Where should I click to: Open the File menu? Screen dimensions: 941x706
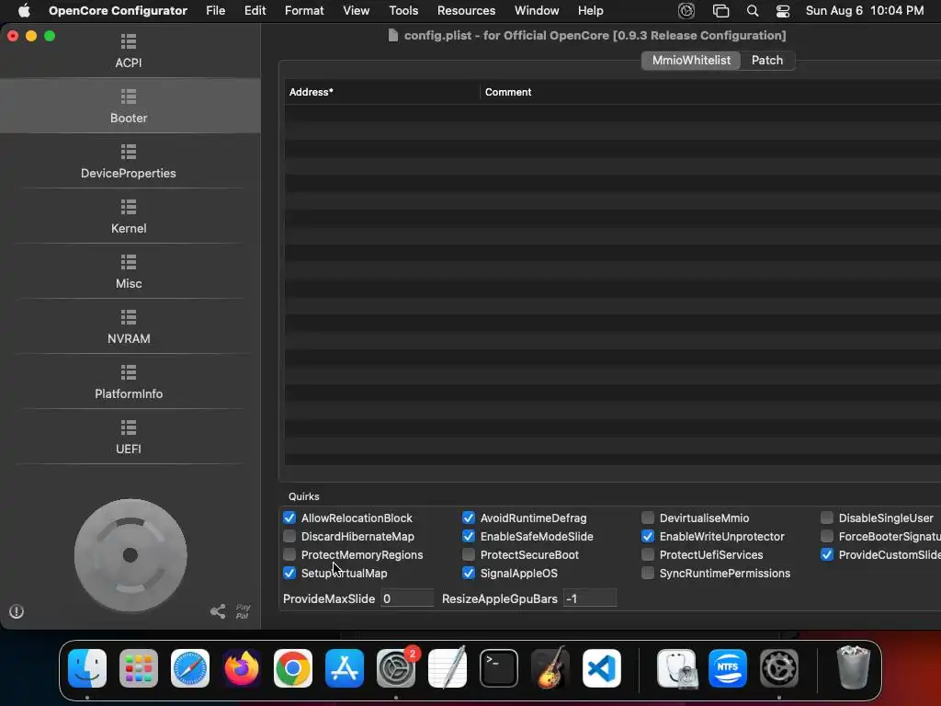click(215, 11)
